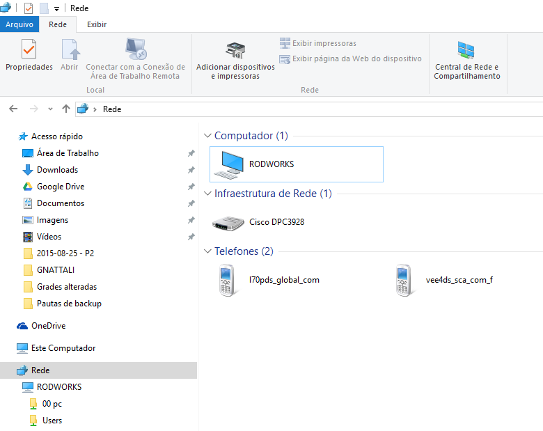Select Acesso rápido in the navigation pane

pyautogui.click(x=51, y=136)
